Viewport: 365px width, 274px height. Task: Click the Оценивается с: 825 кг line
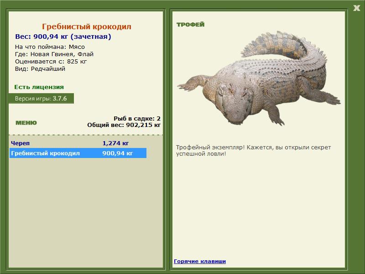tap(51, 62)
